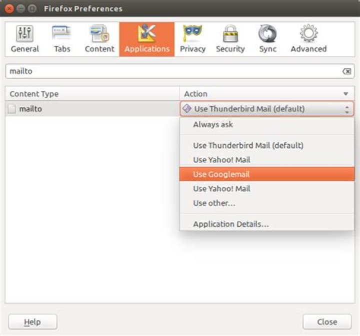Open the Tabs preferences pane
The height and width of the screenshot is (336, 360).
click(x=62, y=39)
